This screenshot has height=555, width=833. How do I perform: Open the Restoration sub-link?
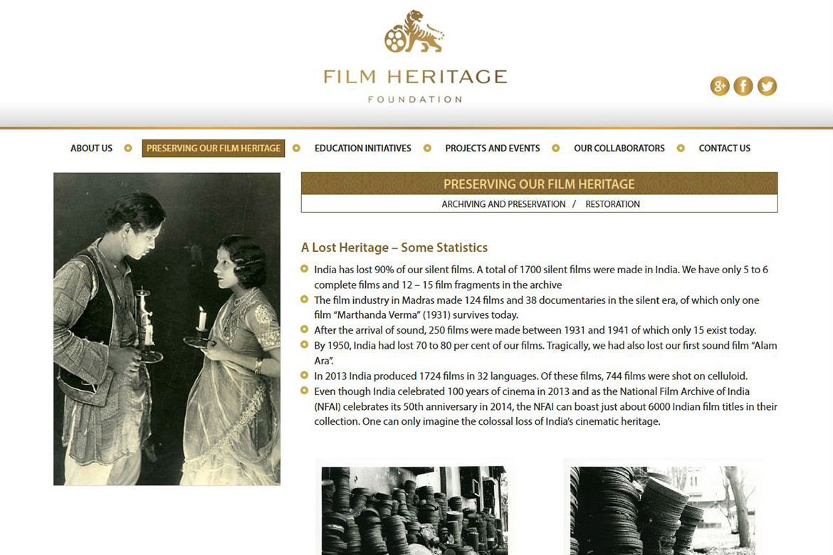point(612,204)
